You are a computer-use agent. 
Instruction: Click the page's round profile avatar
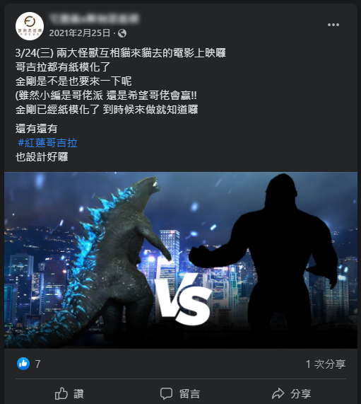pyautogui.click(x=30, y=26)
